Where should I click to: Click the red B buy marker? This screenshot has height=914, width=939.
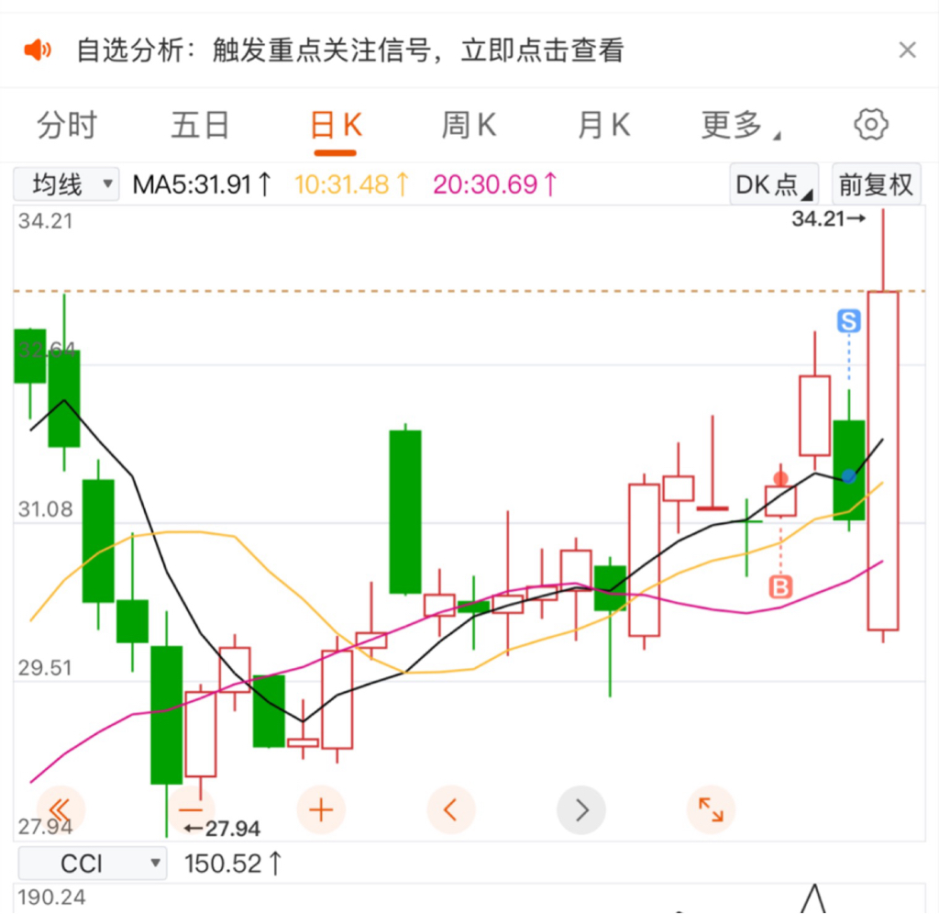tap(780, 586)
